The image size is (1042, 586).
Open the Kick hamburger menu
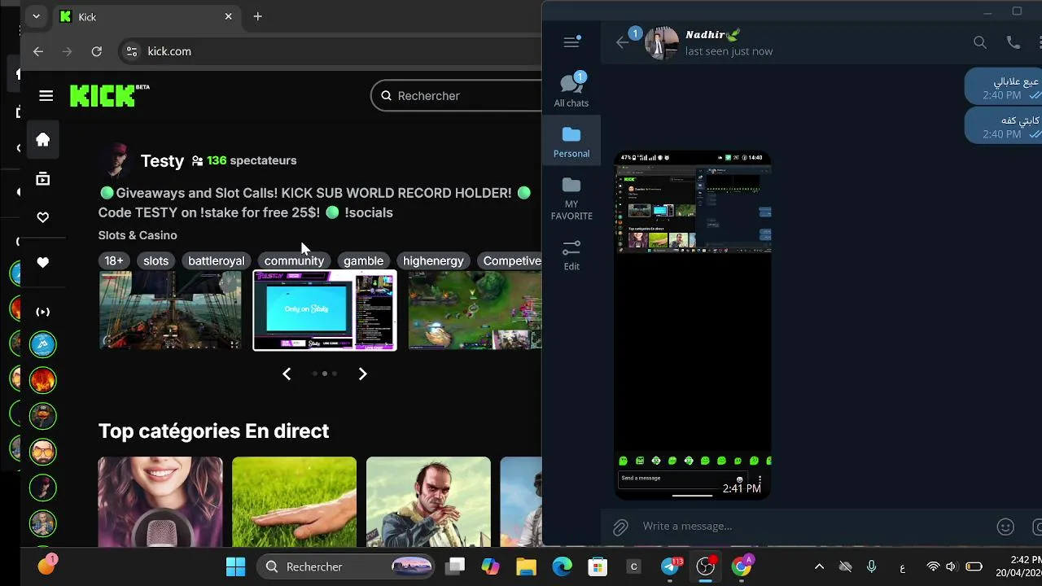(46, 96)
